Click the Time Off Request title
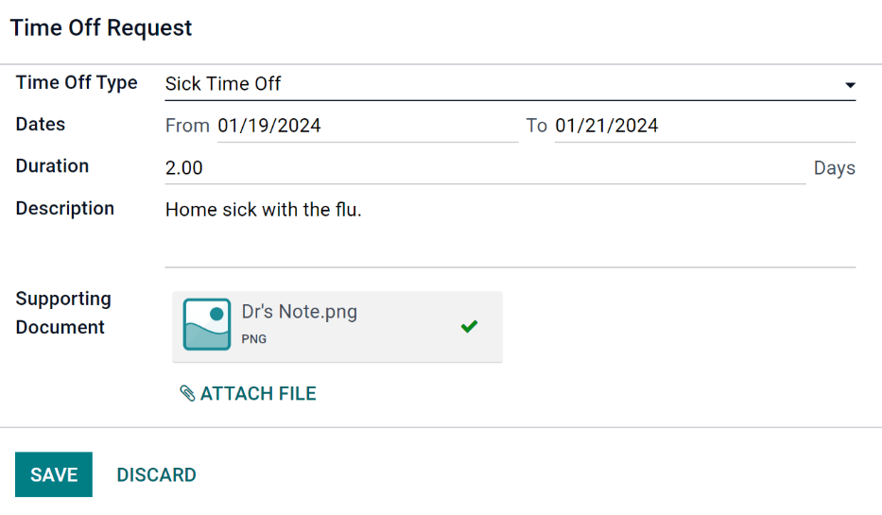 pyautogui.click(x=101, y=27)
